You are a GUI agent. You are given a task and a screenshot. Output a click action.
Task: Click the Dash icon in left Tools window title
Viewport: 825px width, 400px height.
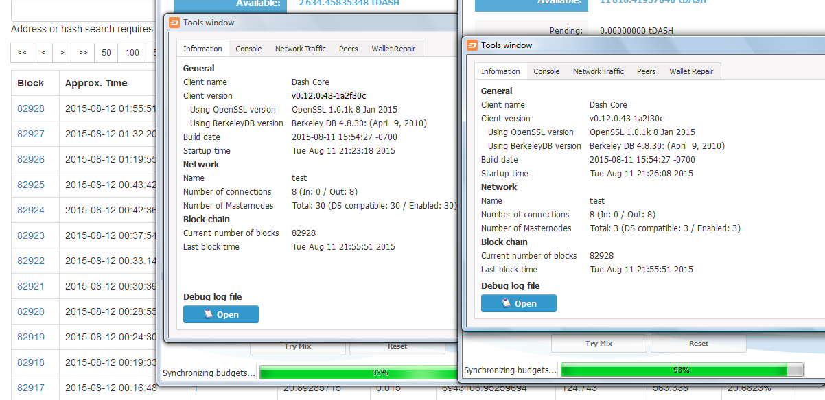(174, 23)
